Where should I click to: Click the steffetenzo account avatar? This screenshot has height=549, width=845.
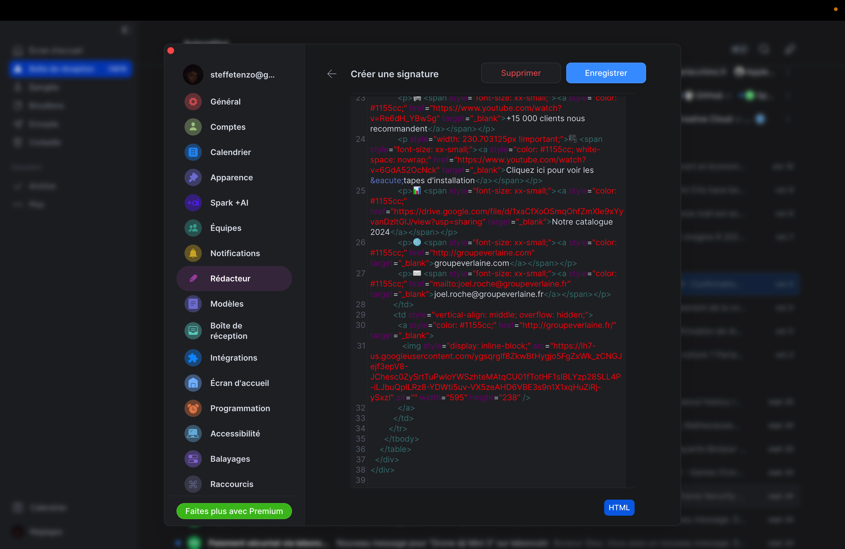193,74
